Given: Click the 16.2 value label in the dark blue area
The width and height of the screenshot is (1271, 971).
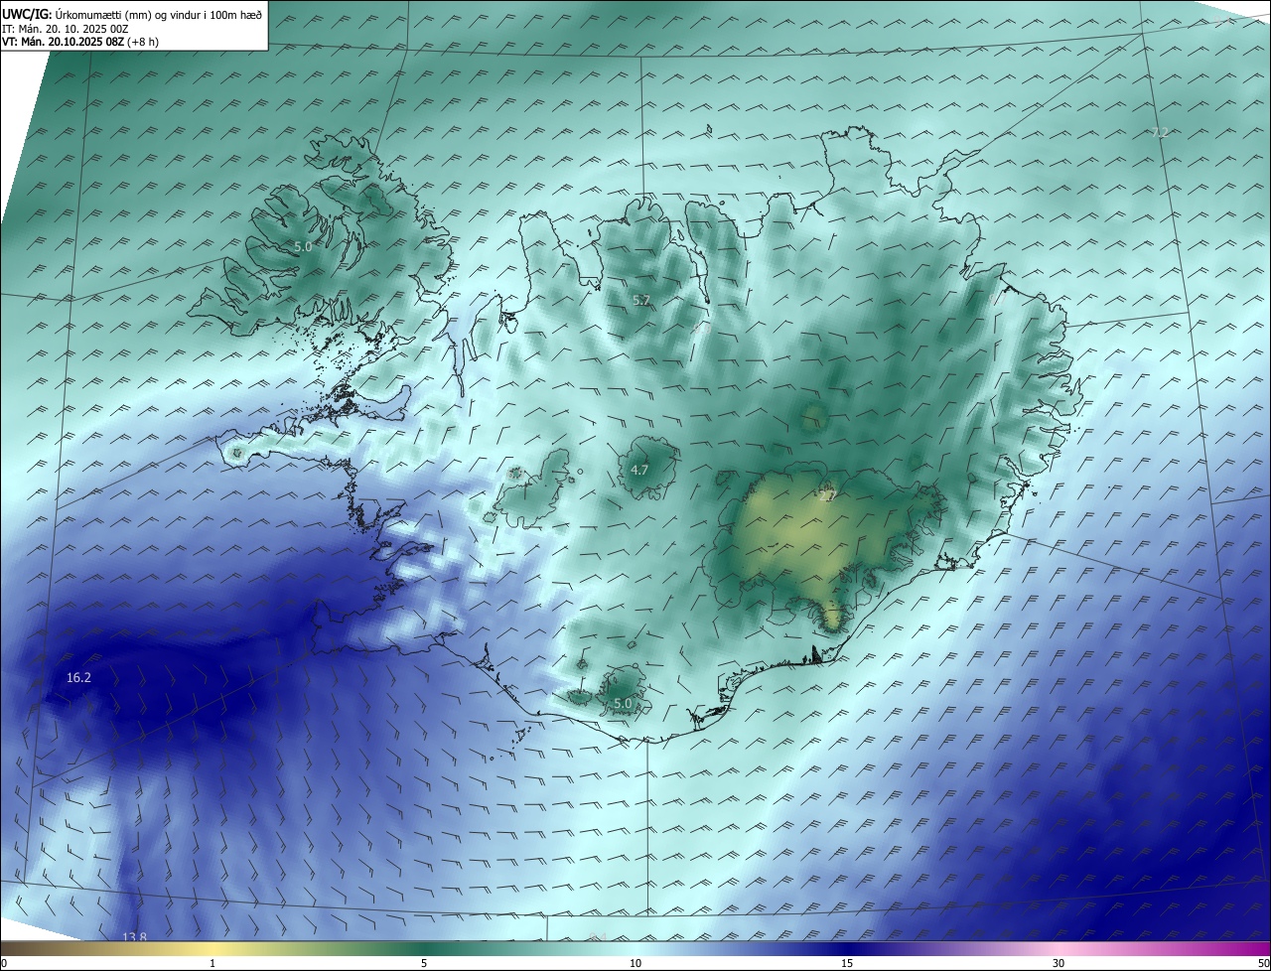Looking at the screenshot, I should point(78,678).
